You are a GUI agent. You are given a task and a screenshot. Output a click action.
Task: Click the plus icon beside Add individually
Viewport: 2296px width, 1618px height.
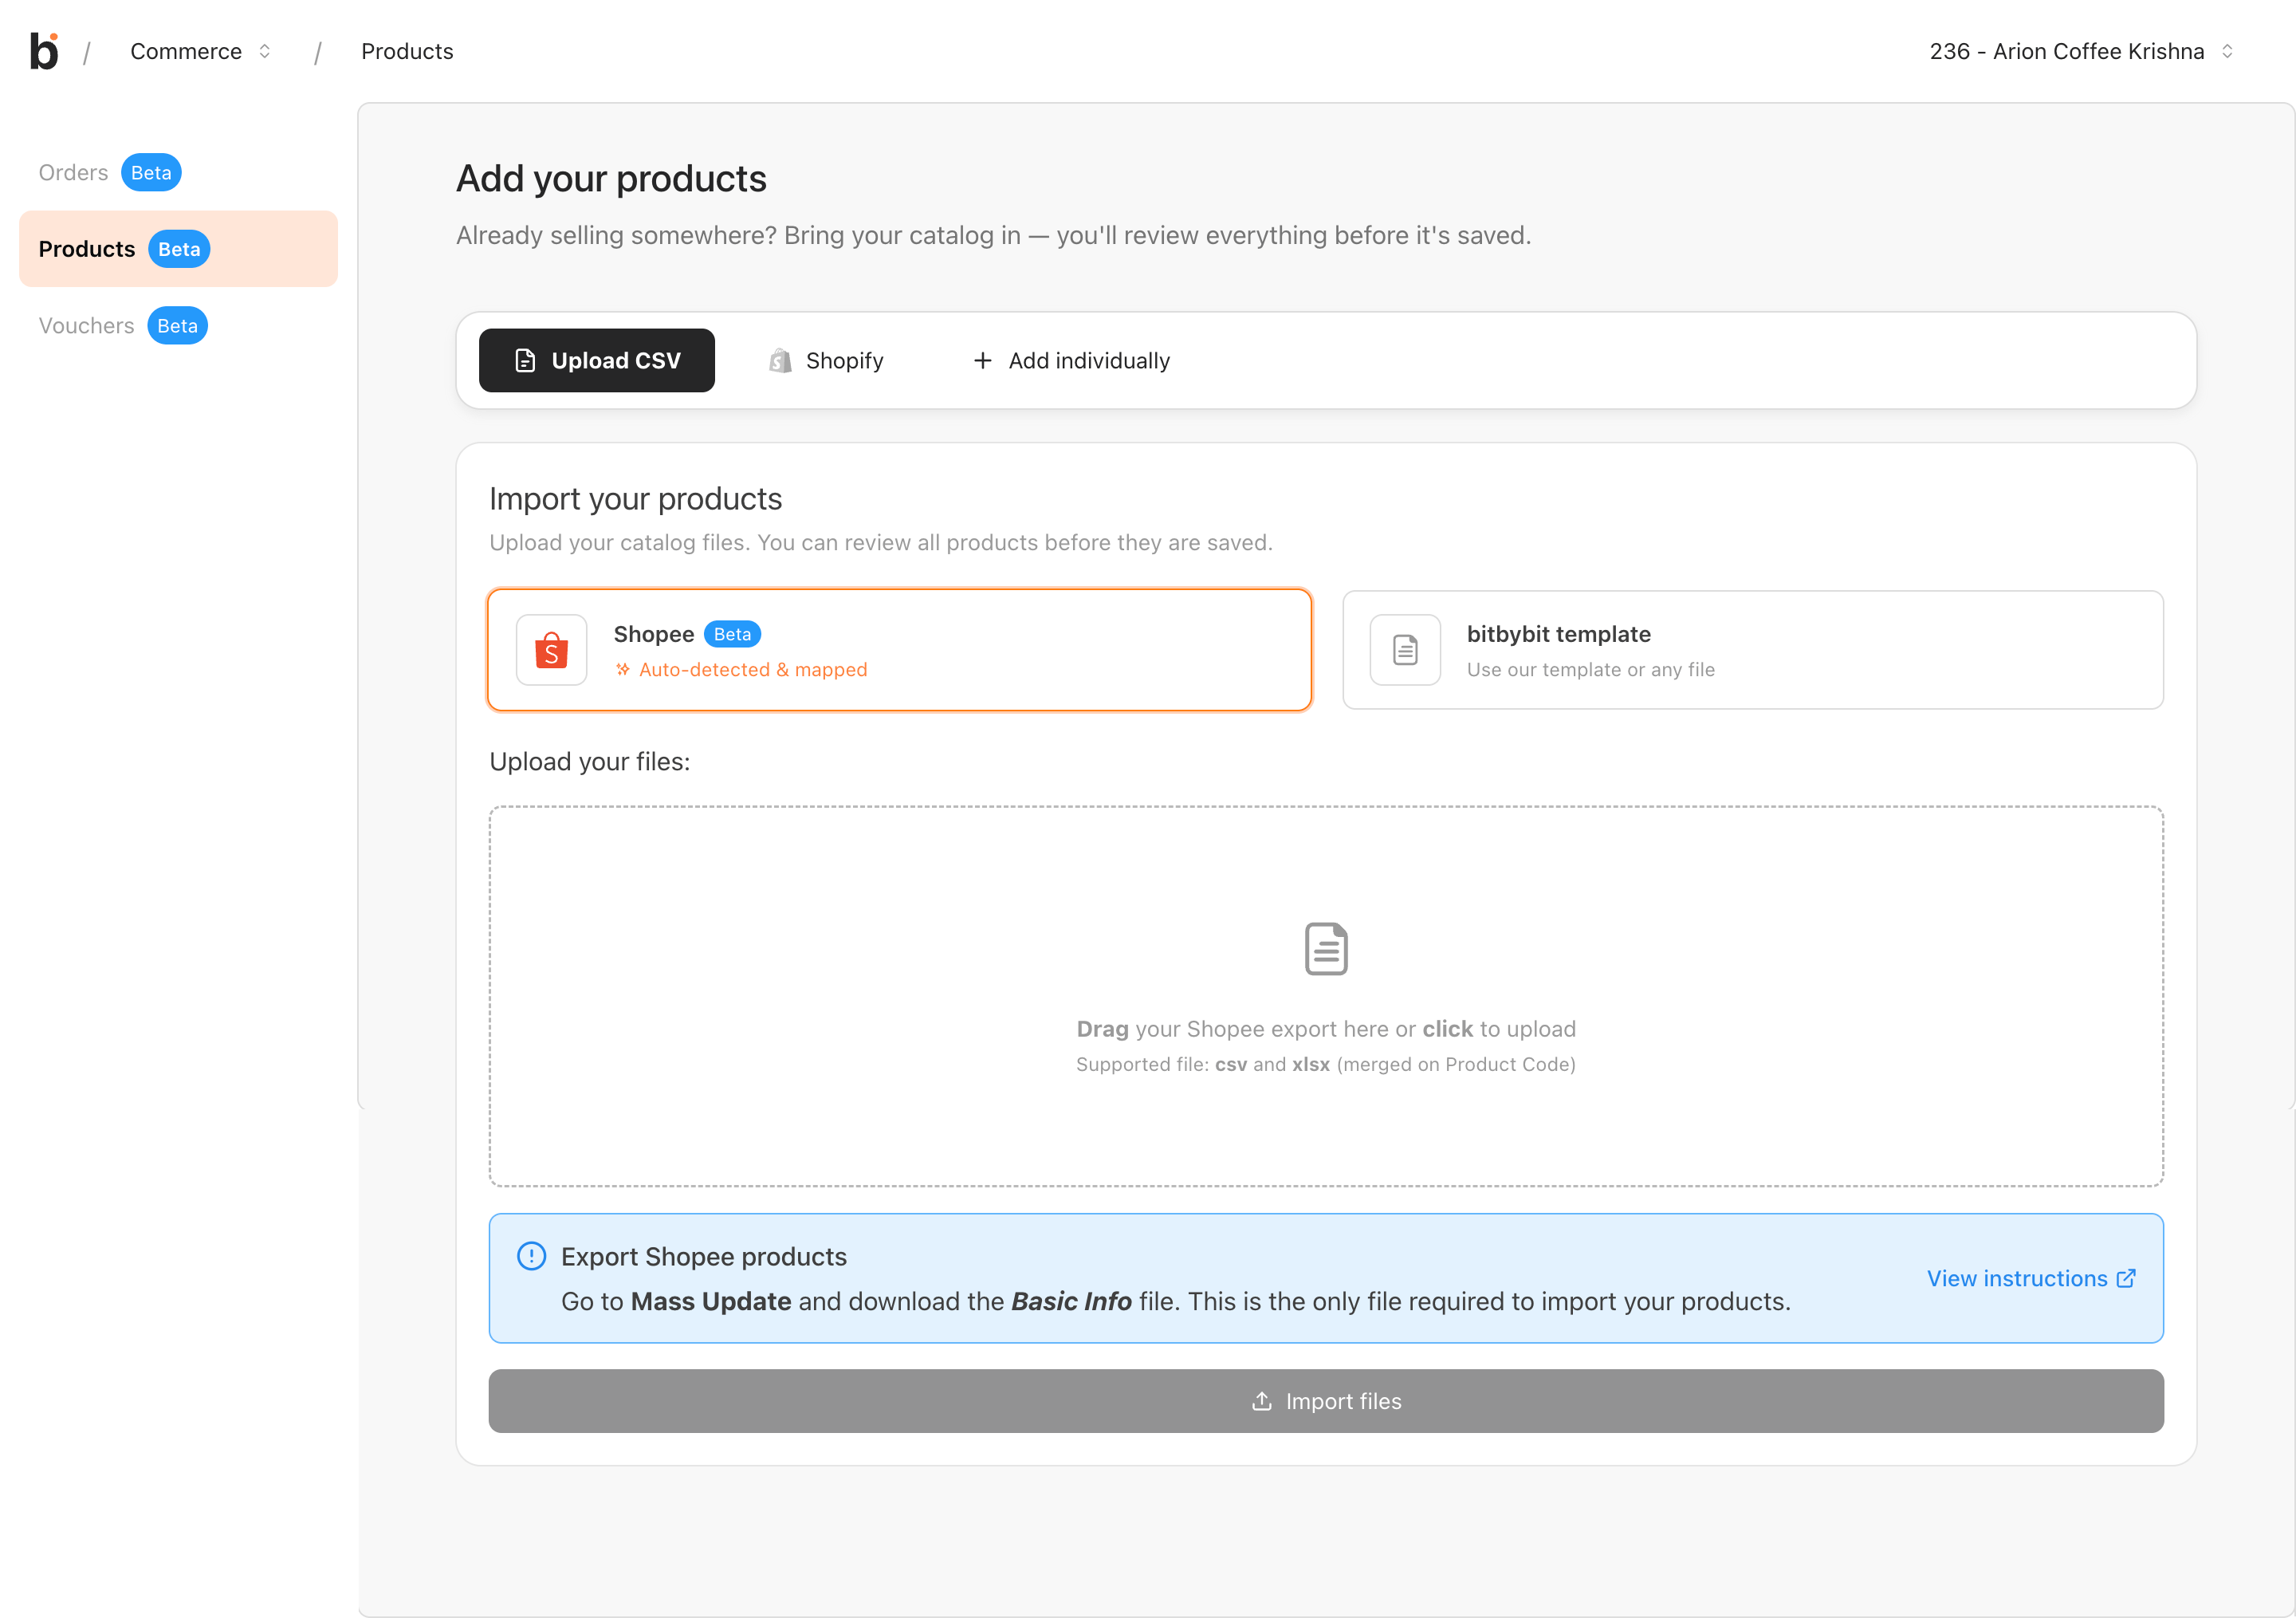point(983,360)
